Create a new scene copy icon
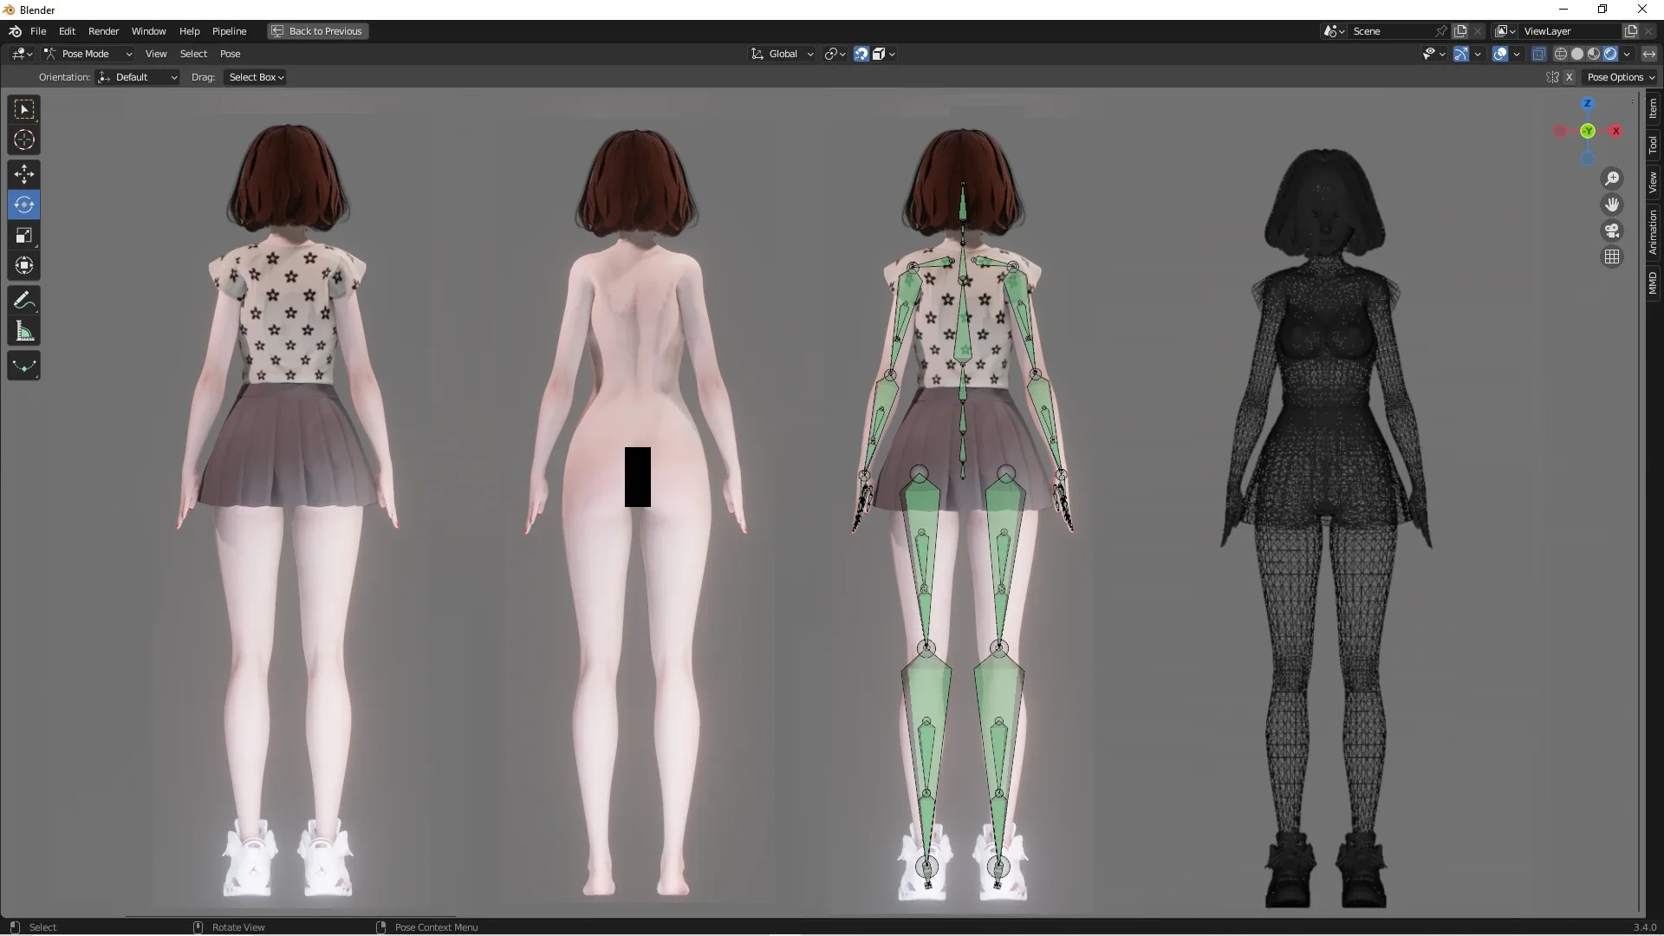 coord(1460,31)
